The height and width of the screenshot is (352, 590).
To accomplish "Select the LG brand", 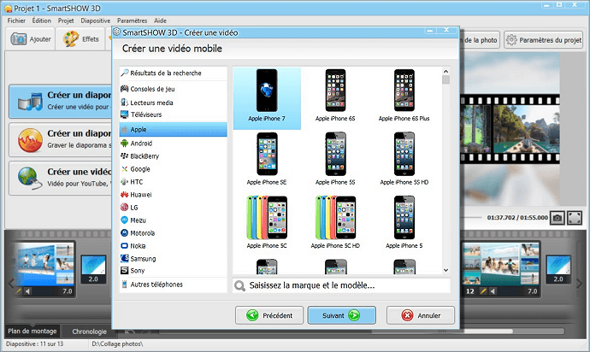I will (x=174, y=208).
